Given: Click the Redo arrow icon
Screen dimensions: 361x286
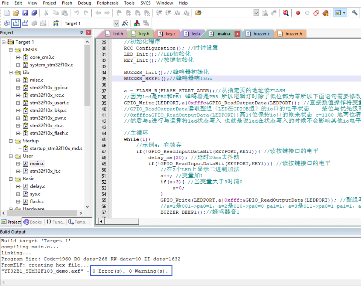Looking at the screenshot, I should pyautogui.click(x=86, y=13).
